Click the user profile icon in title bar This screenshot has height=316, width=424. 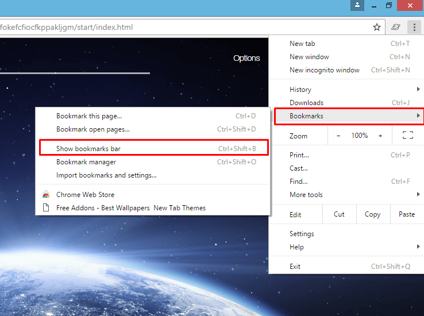[357, 5]
